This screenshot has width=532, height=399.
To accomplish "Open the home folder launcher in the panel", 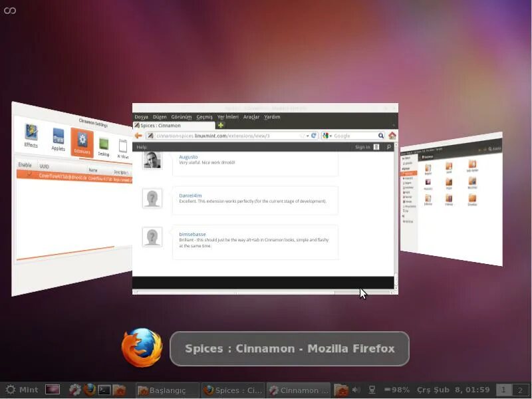I will coord(119,390).
